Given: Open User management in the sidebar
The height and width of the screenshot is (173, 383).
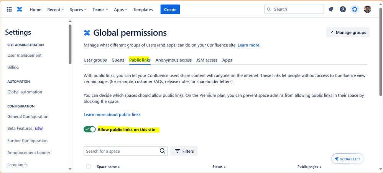Looking at the screenshot, I should 25,55.
